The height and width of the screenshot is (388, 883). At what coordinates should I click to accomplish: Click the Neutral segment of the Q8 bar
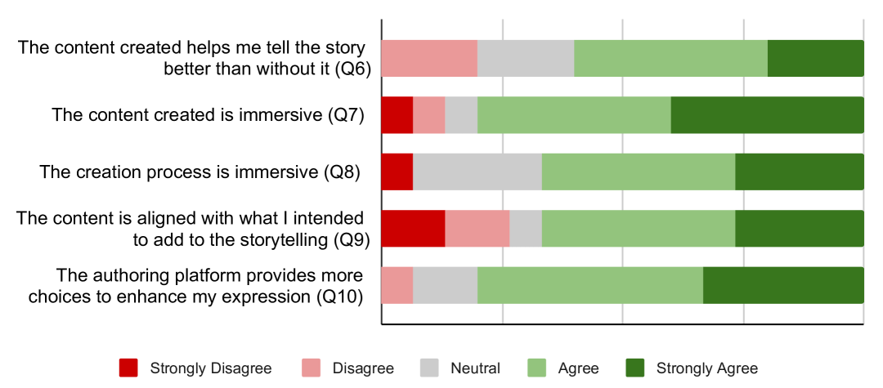[477, 172]
